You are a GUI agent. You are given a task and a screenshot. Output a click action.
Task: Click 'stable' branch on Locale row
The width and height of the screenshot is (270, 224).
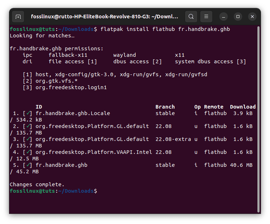[x=165, y=113]
